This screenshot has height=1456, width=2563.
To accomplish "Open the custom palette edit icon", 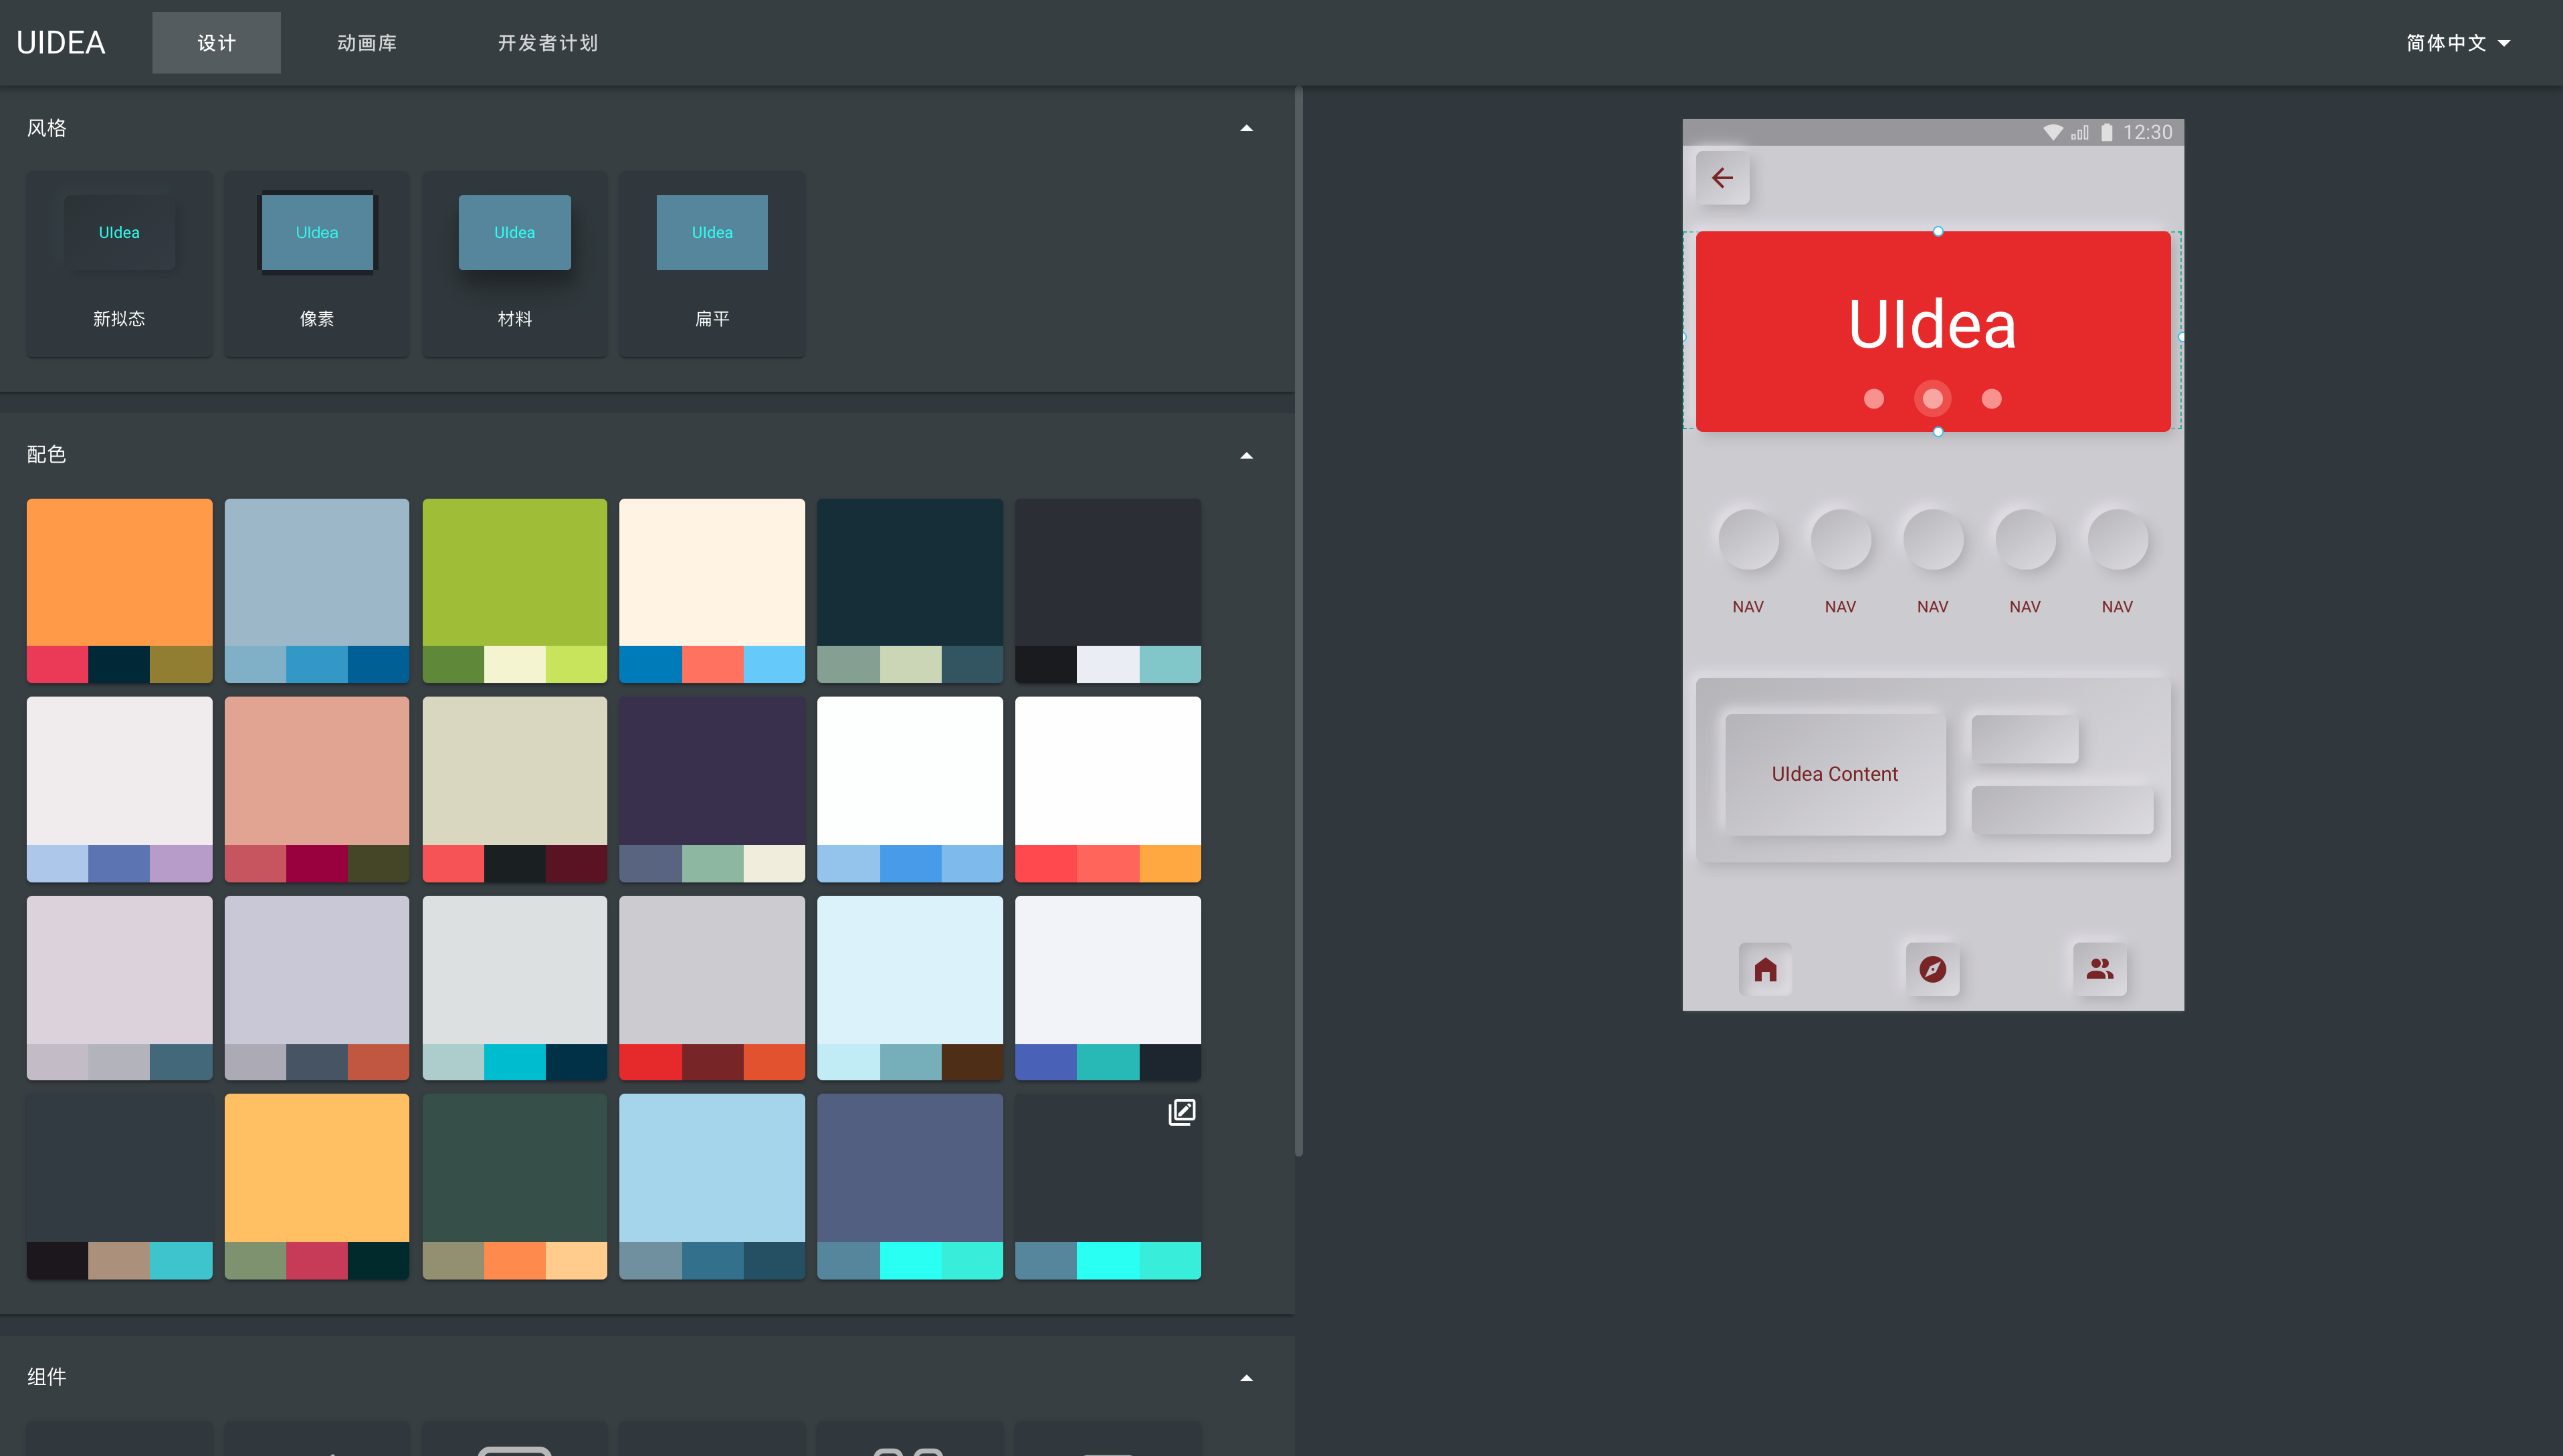I will tap(1181, 1112).
